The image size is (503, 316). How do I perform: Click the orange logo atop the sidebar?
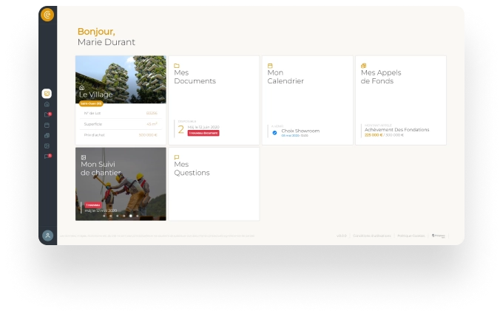[47, 15]
